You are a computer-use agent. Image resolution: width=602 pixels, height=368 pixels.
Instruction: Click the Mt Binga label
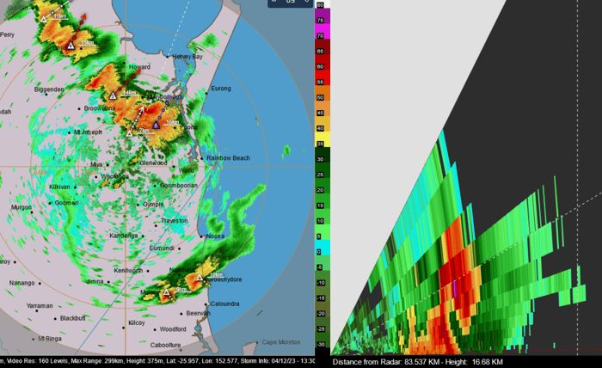click(50, 339)
